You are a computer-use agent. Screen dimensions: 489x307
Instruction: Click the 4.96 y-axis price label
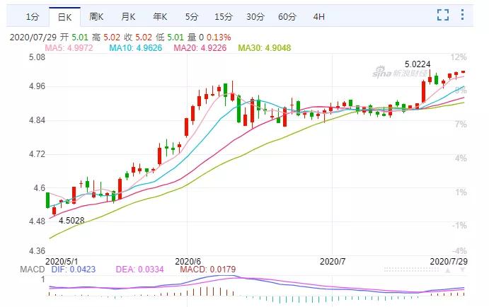pos(37,86)
